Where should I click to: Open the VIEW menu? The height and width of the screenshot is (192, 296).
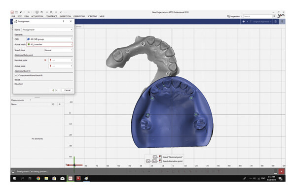tap(27, 16)
